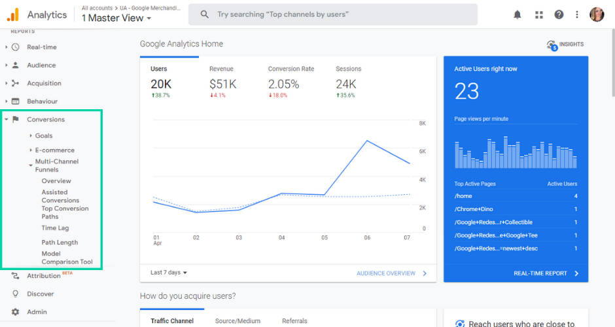
Task: Click the Discover lightbulb icon
Action: [16, 294]
